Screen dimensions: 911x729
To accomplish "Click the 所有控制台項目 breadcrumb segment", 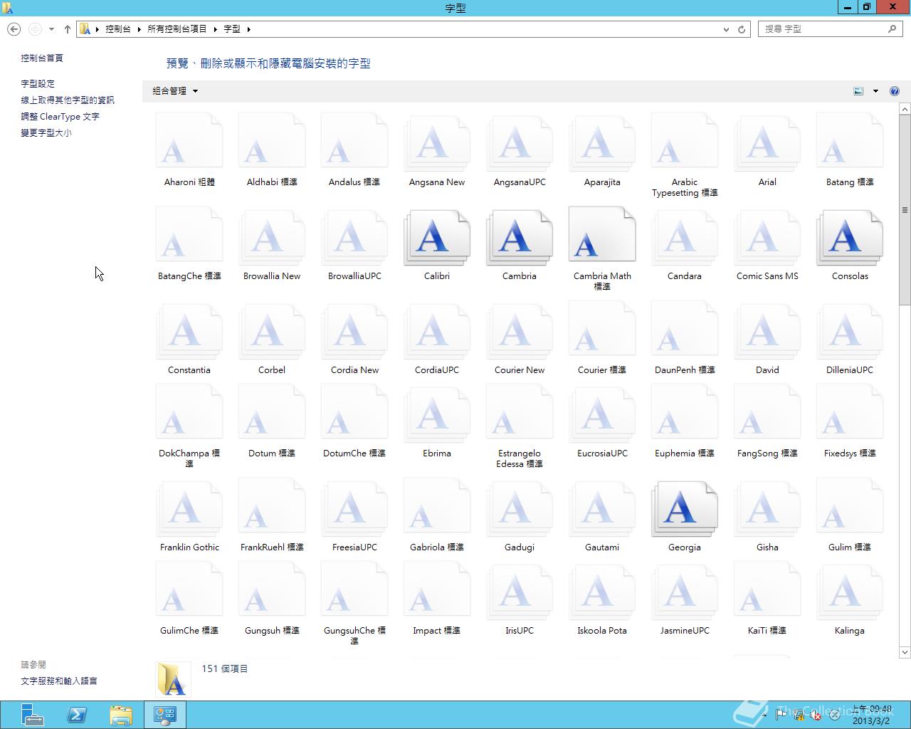I will click(x=177, y=29).
